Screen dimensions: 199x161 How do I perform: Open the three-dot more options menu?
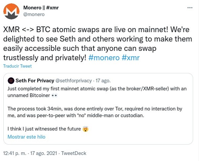point(190,8)
